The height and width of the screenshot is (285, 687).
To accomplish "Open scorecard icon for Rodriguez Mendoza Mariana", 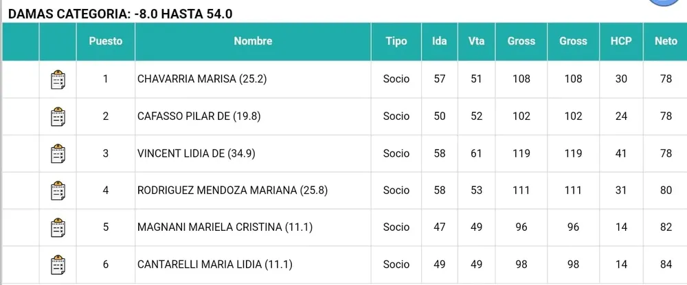I will point(58,190).
